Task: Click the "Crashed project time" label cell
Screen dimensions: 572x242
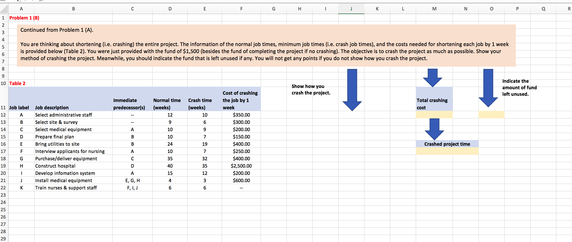Action: tap(447, 144)
